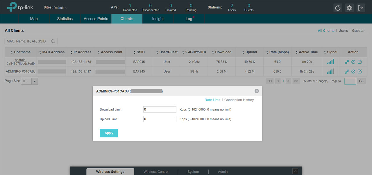Switch to the Access Points tab
This screenshot has width=372, height=175.
click(x=96, y=19)
